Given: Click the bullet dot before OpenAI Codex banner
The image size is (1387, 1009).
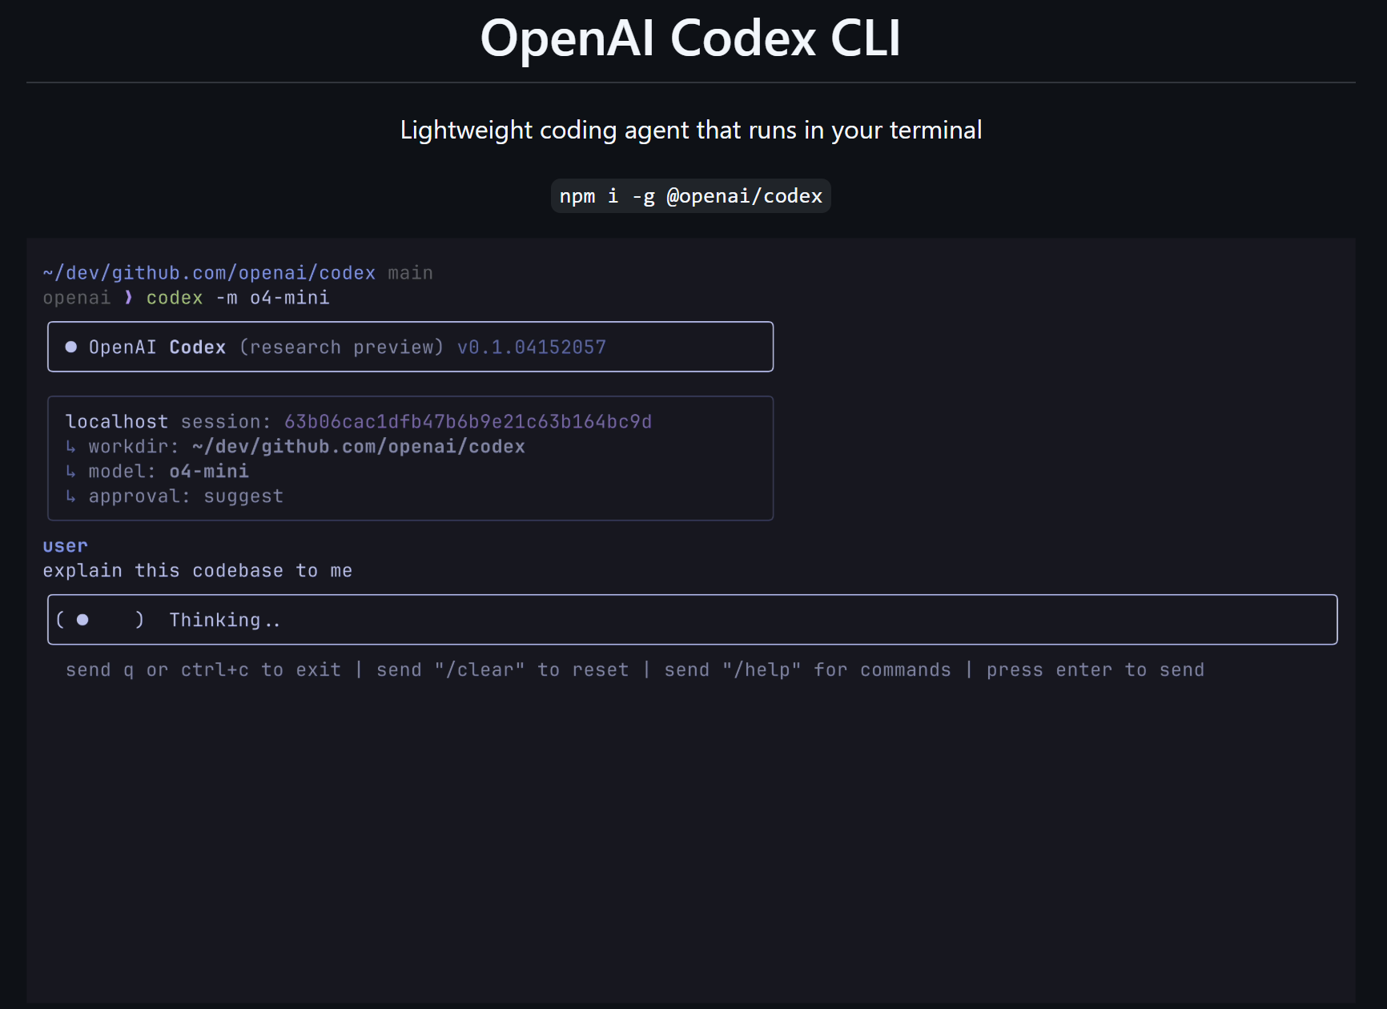Looking at the screenshot, I should coord(71,347).
